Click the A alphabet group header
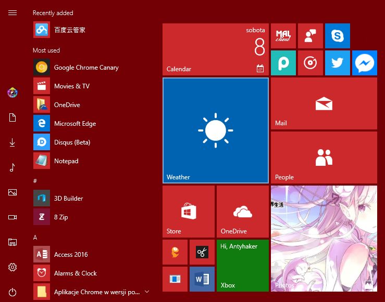Screen dimensions: 385x302 [35, 237]
